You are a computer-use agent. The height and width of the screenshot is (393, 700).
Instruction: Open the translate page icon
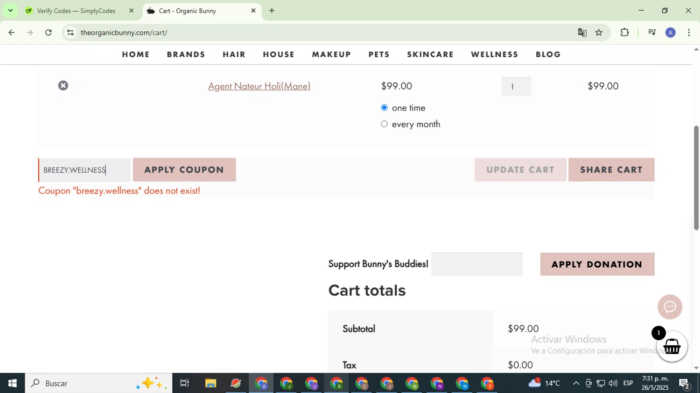(582, 33)
